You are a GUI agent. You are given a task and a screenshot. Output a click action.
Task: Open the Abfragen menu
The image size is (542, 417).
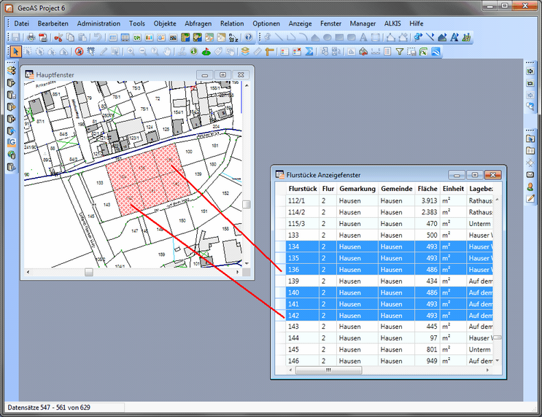(198, 23)
